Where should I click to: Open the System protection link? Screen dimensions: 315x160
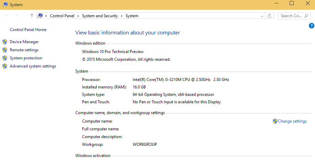[x=26, y=58]
